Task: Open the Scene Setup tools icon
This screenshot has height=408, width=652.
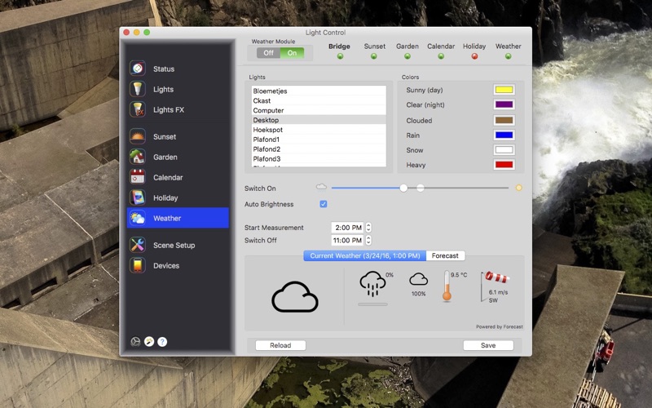Action: click(138, 245)
